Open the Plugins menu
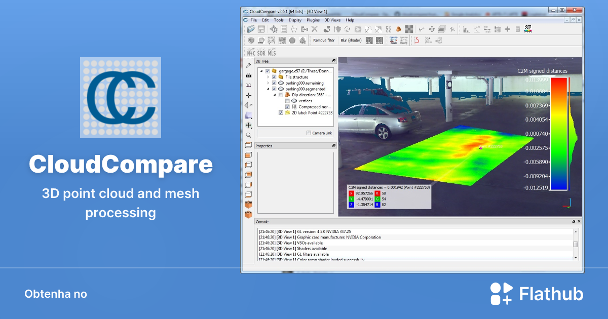This screenshot has width=608, height=319. point(313,20)
